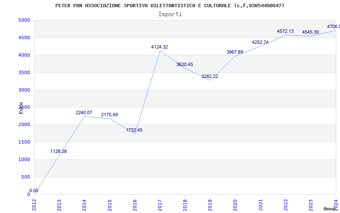
Task: Click the x-axis year label 2022
Action: click(x=286, y=205)
